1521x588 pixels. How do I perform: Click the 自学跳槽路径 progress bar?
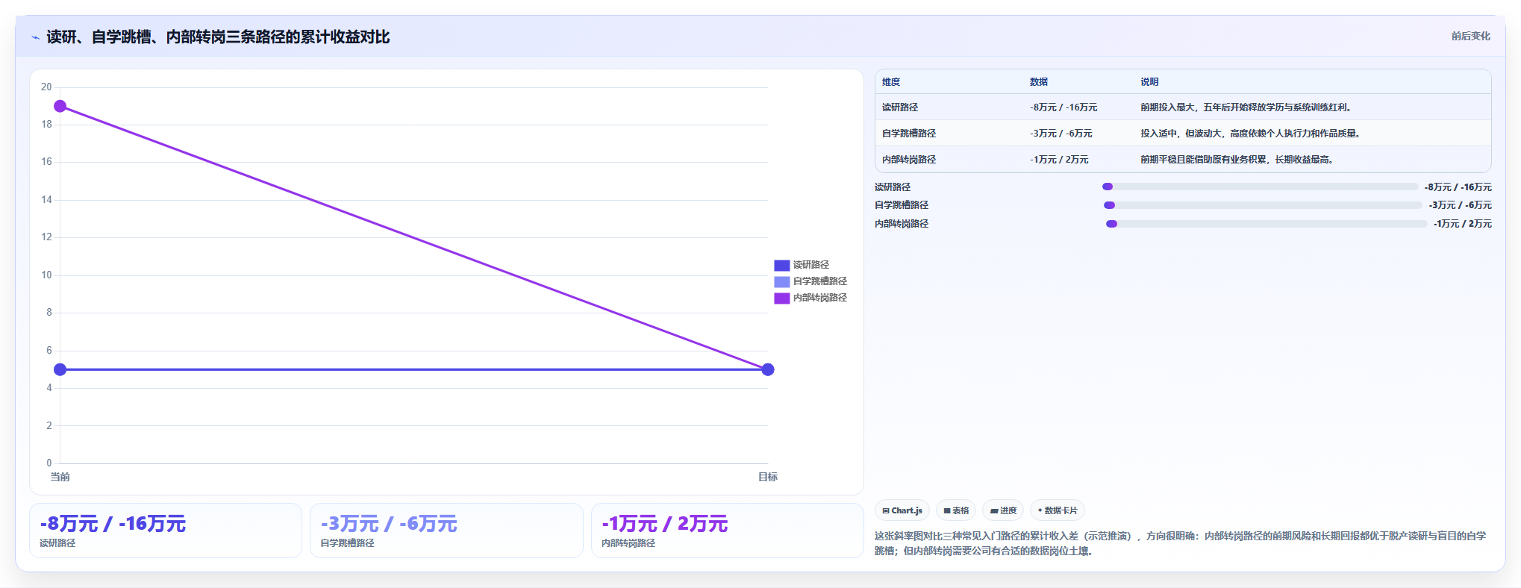[x=1263, y=205]
